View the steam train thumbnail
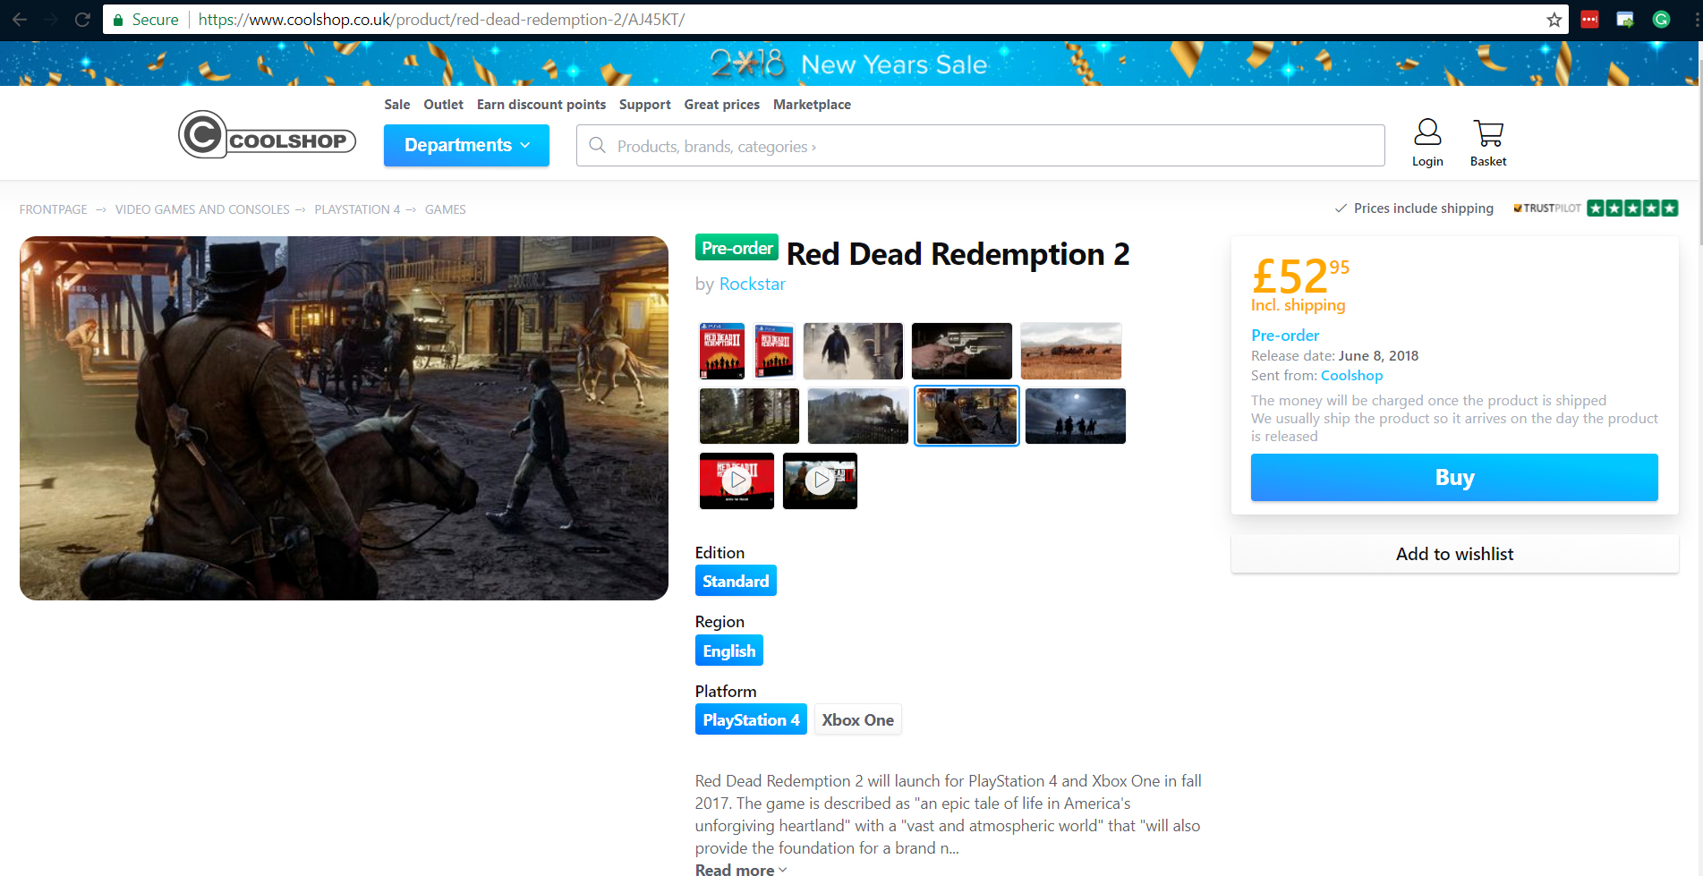 point(857,416)
